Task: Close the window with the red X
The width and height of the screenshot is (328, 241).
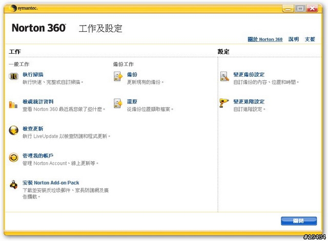Action: pos(312,9)
